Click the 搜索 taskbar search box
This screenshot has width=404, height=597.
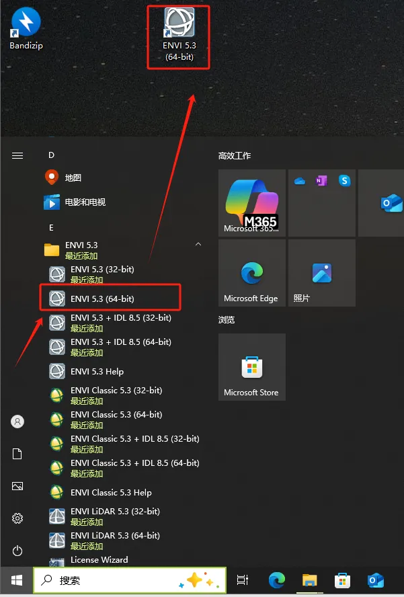[x=130, y=580]
